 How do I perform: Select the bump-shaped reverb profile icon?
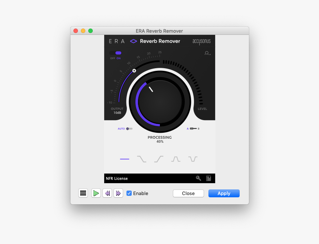175,159
